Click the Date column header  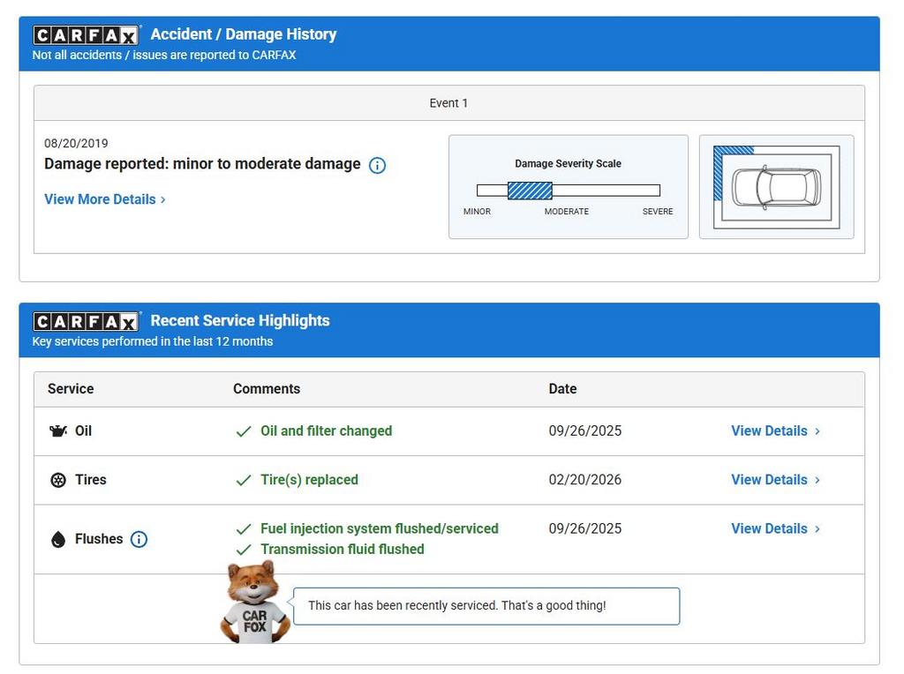point(562,389)
